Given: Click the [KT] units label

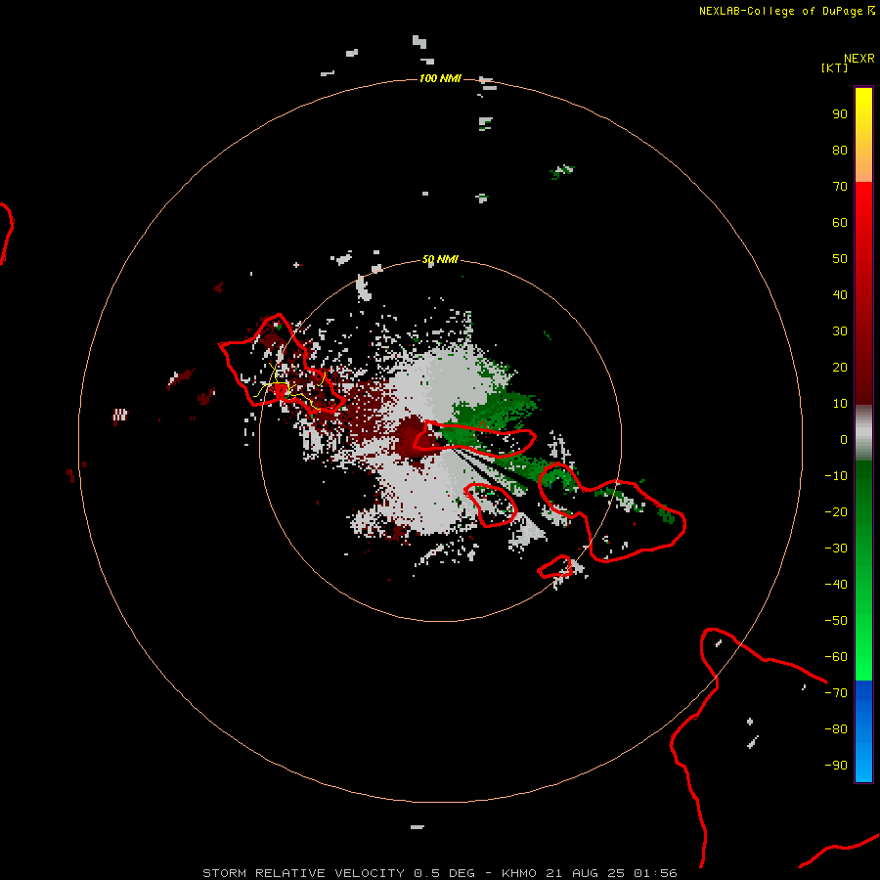Looking at the screenshot, I should 835,67.
